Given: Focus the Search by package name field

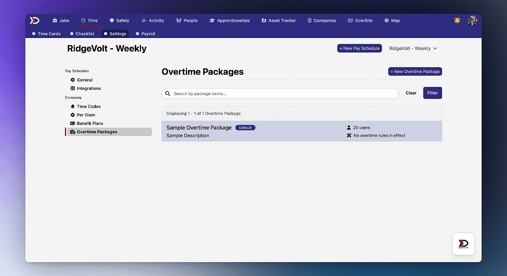Looking at the screenshot, I should click(280, 94).
